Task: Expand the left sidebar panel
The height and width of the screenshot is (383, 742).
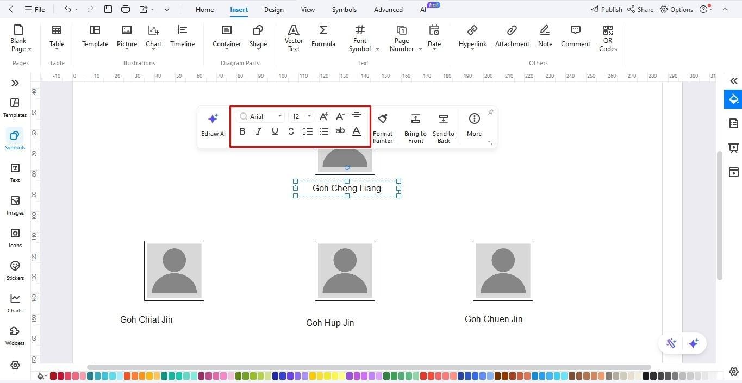Action: tap(15, 83)
